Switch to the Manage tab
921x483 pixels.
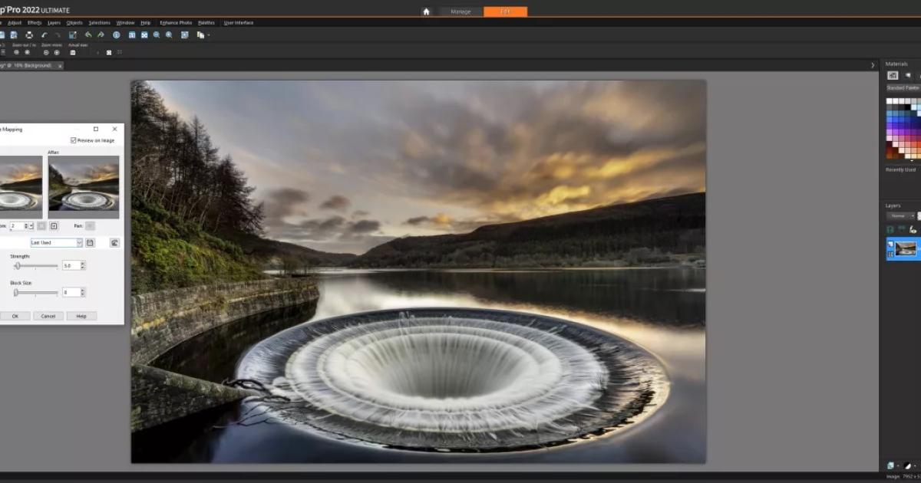click(460, 11)
